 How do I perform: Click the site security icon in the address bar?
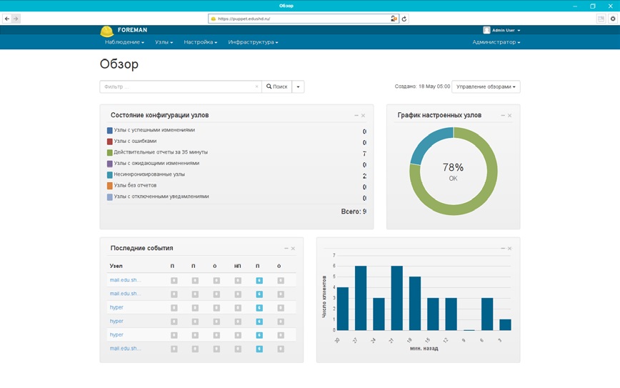[x=214, y=19]
